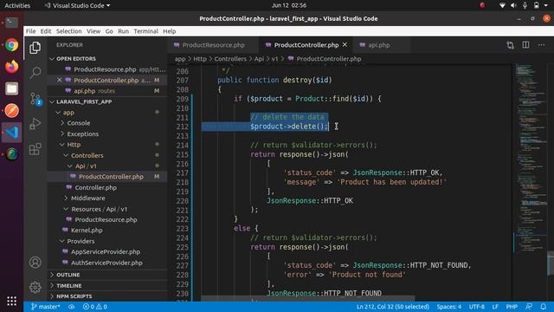The height and width of the screenshot is (312, 554).
Task: Click the horizontal editor scrollbar
Action: [307, 299]
